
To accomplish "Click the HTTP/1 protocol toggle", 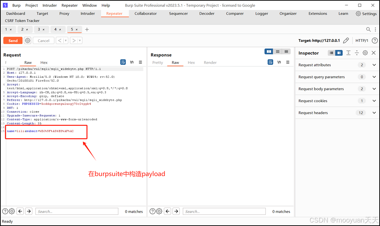I will point(362,41).
